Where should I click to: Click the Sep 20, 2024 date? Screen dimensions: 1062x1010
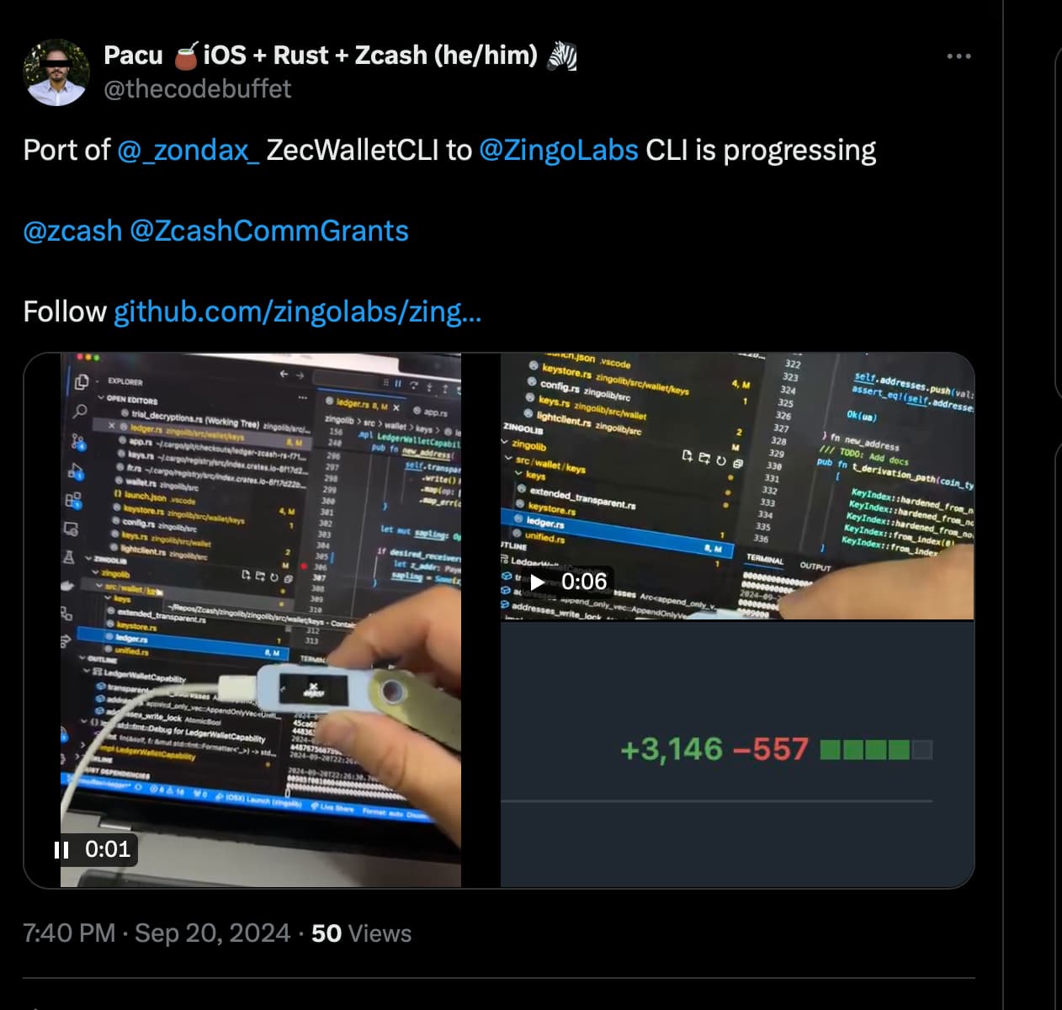pyautogui.click(x=212, y=933)
